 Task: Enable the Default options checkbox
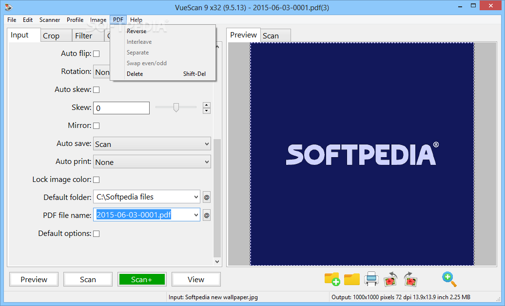pos(97,234)
